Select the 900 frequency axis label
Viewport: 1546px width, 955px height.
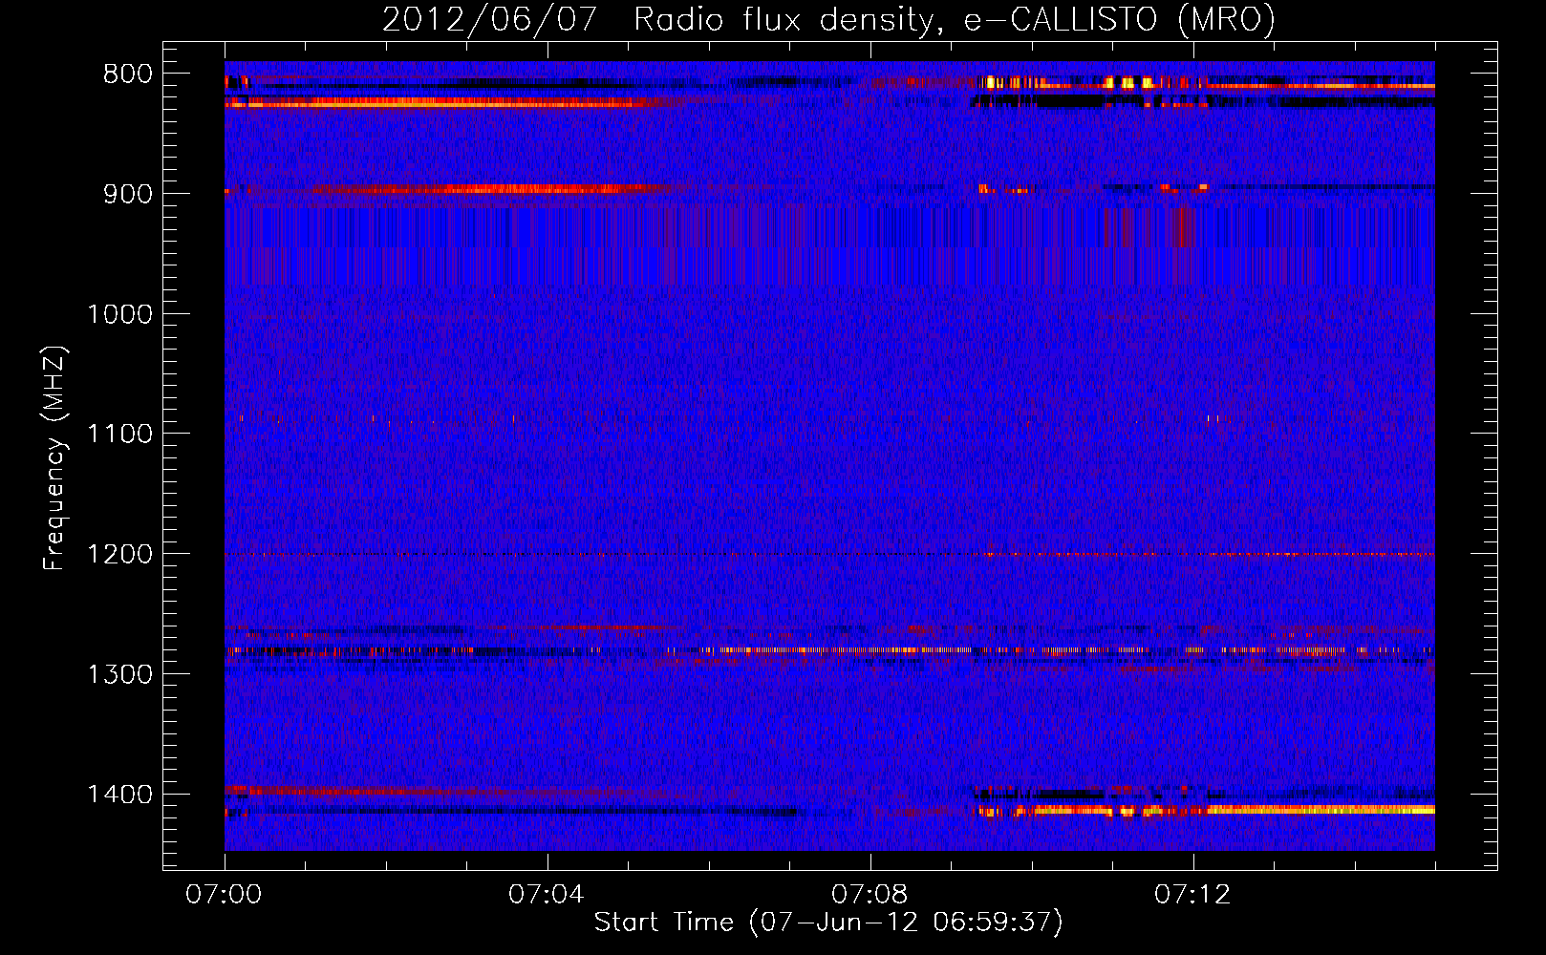click(128, 194)
